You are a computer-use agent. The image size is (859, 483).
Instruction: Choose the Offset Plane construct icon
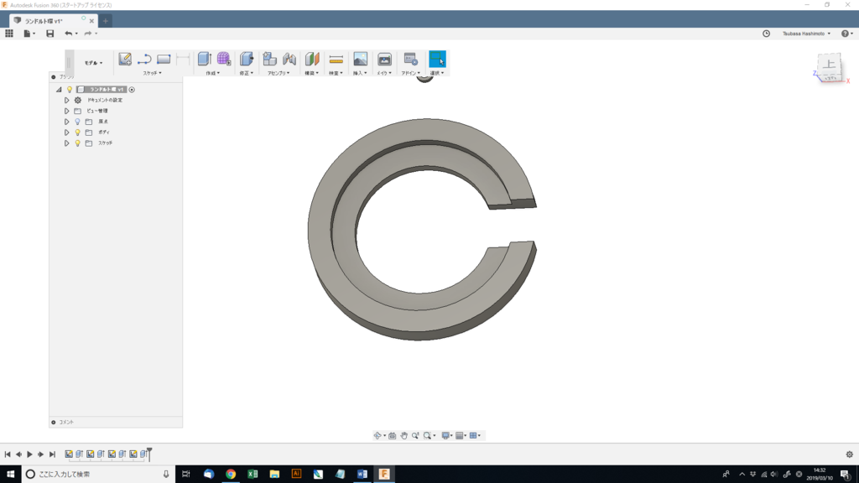tap(312, 60)
